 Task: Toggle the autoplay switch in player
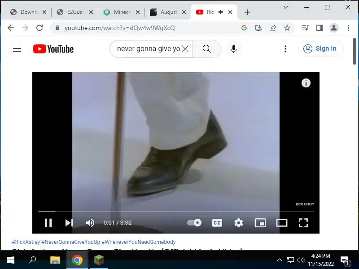coord(194,222)
